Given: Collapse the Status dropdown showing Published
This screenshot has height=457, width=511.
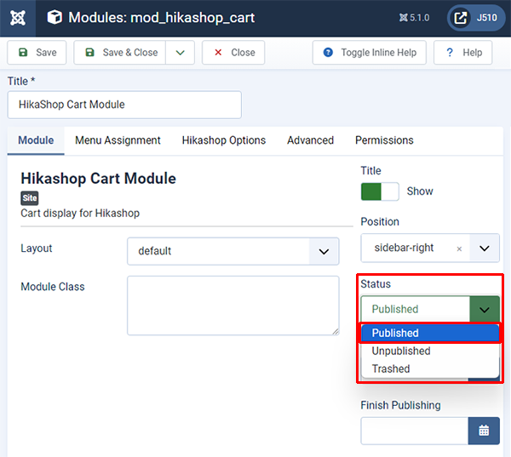Looking at the screenshot, I should coord(430,309).
